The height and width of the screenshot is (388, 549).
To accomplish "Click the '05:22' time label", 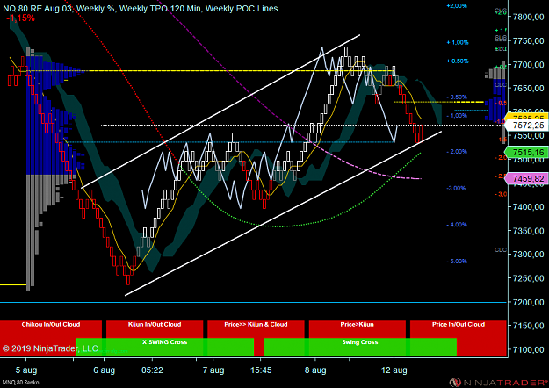I will coord(152,370).
